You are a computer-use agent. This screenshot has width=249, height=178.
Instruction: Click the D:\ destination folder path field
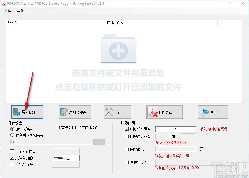coord(51,142)
